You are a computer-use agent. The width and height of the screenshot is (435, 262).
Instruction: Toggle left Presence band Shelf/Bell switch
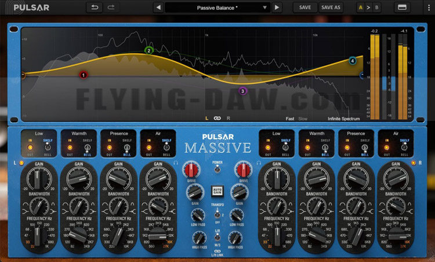(x=127, y=147)
